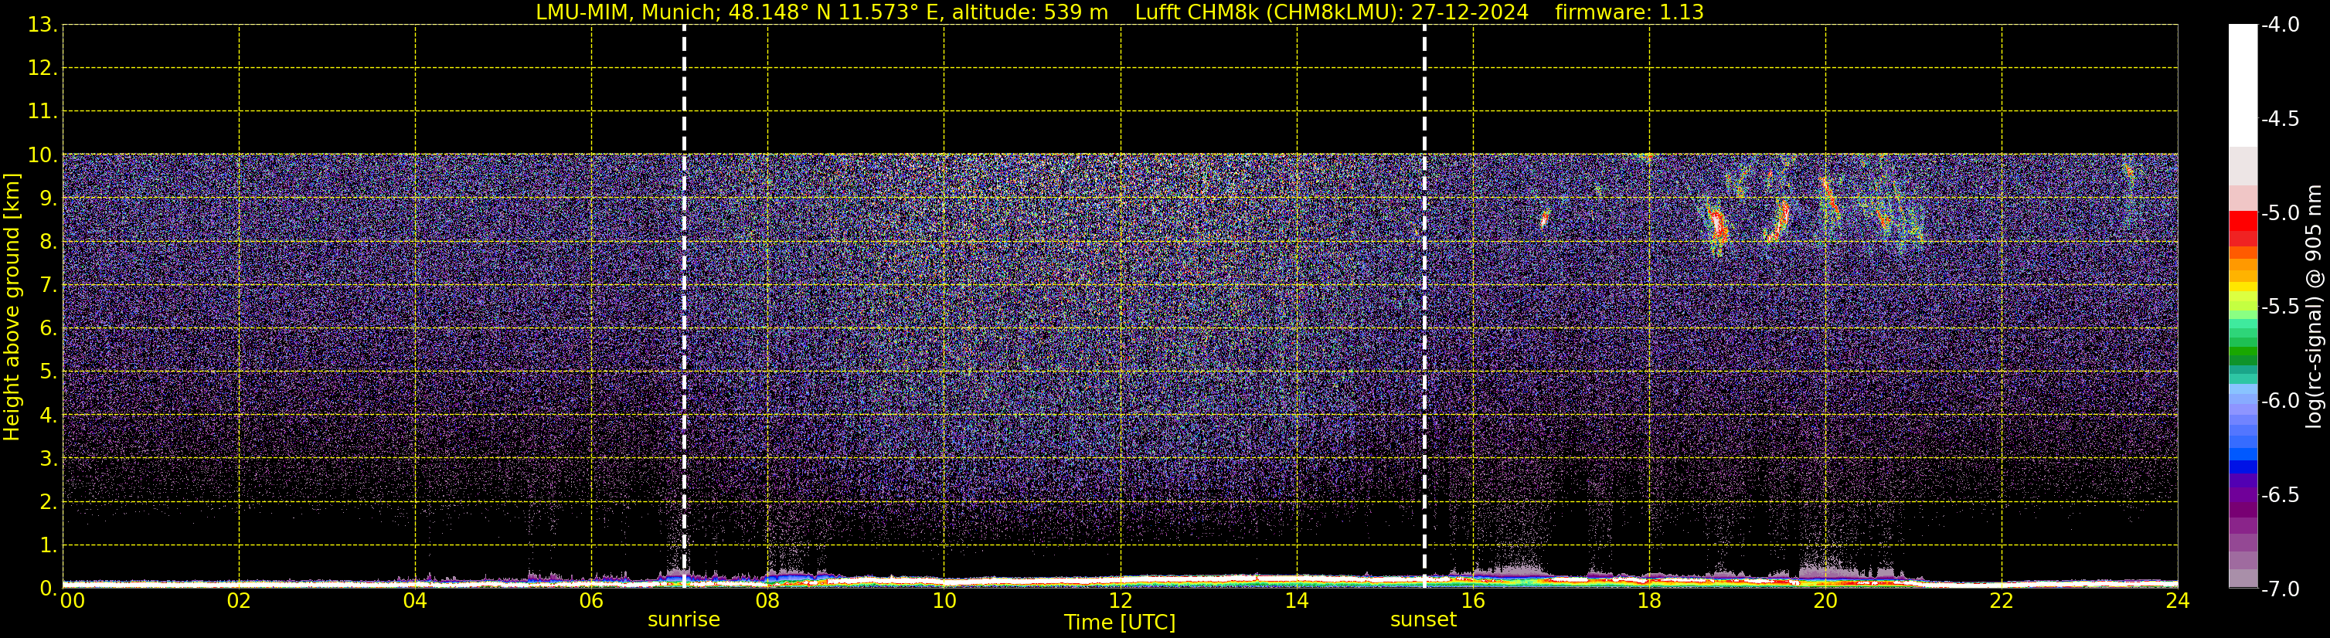This screenshot has height=638, width=2330.
Task: Click the white top section of the colorbar
Action: click(2242, 86)
